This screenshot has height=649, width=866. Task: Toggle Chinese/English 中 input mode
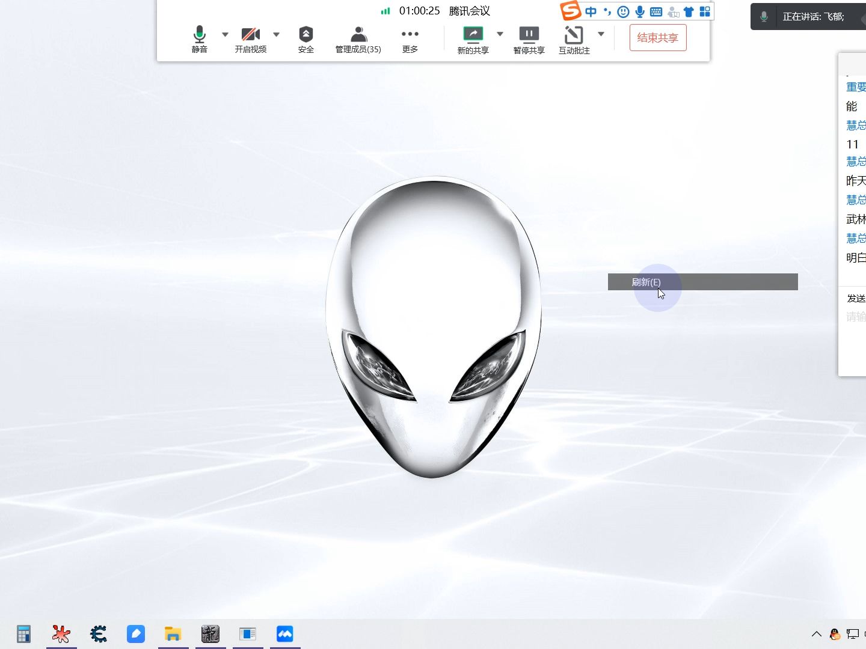pyautogui.click(x=591, y=11)
